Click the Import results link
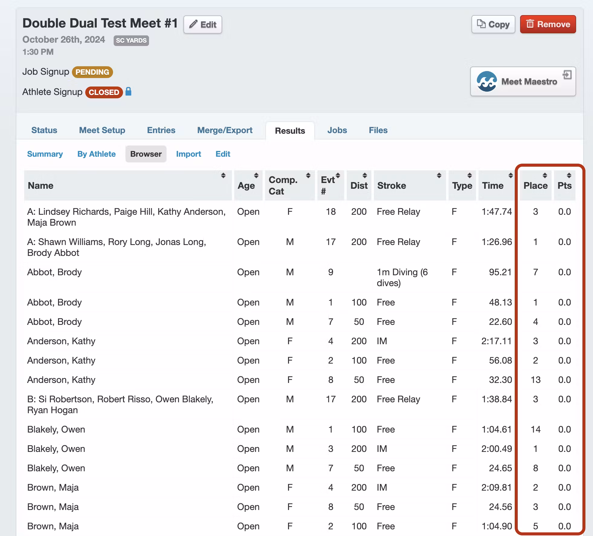 coord(188,154)
